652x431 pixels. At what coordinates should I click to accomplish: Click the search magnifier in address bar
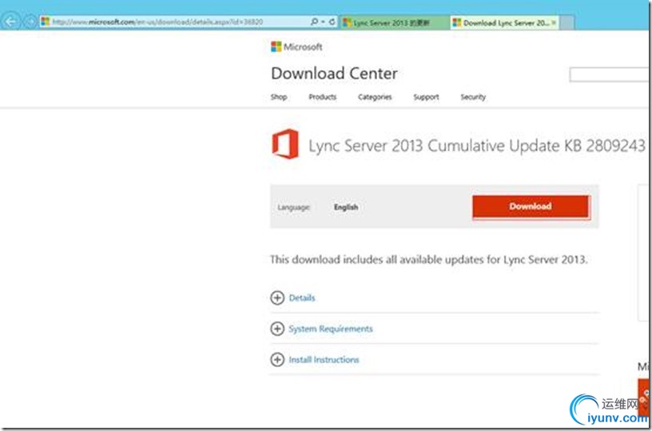pos(314,22)
